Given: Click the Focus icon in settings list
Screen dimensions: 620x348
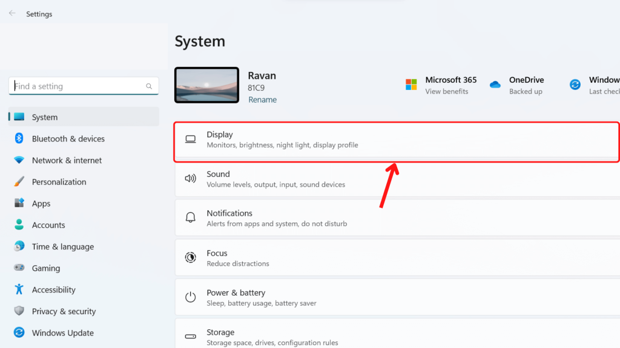Looking at the screenshot, I should pos(191,257).
